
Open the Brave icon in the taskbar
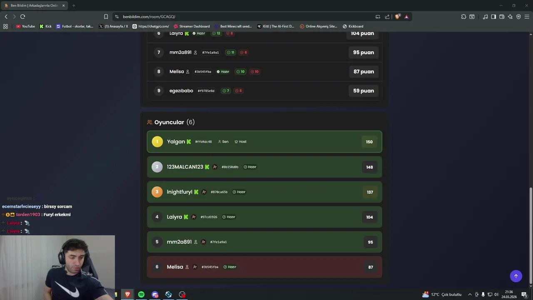pyautogui.click(x=127, y=295)
